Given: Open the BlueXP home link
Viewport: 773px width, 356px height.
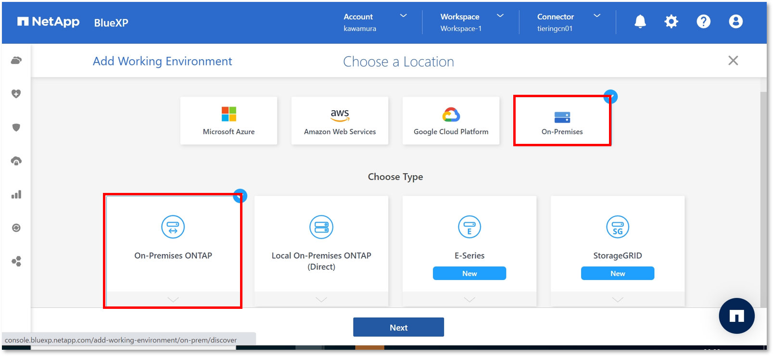Looking at the screenshot, I should 111,23.
